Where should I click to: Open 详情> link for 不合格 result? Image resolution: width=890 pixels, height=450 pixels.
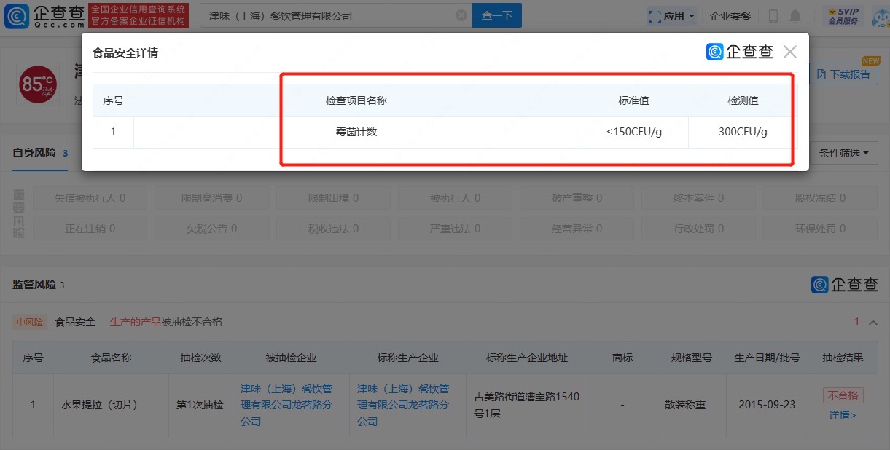843,415
